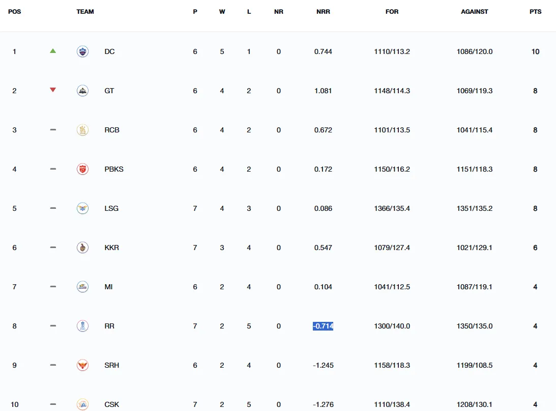Click KKR's points total of 6
Screen dimensions: 556x411
pyautogui.click(x=536, y=248)
